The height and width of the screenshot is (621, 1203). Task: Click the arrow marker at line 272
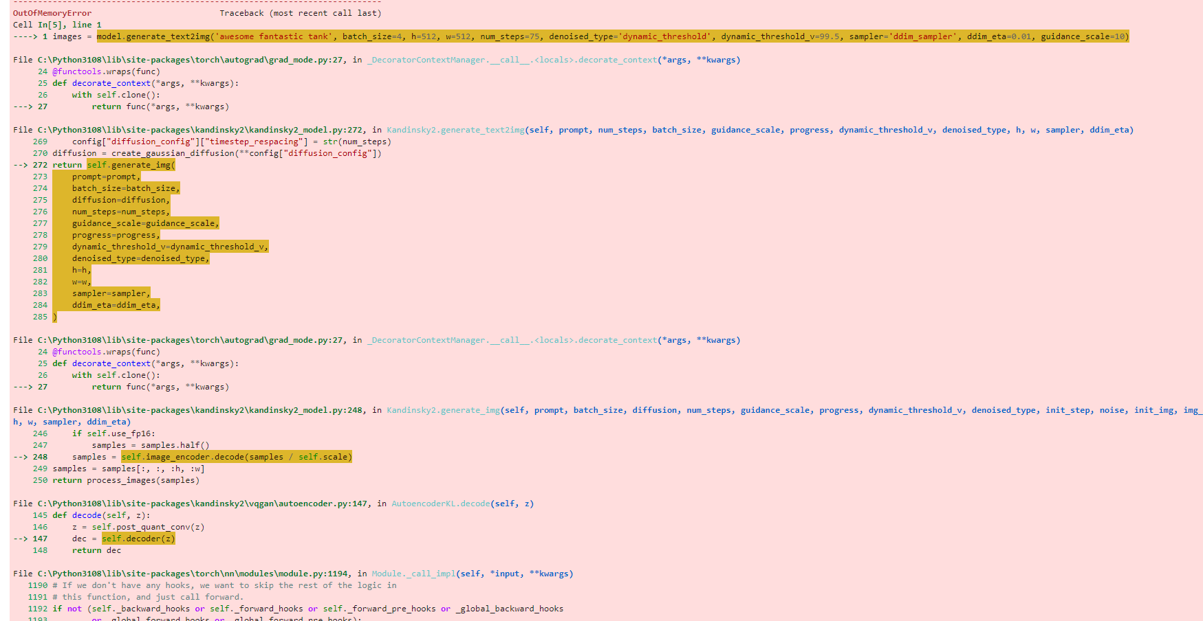click(x=21, y=165)
